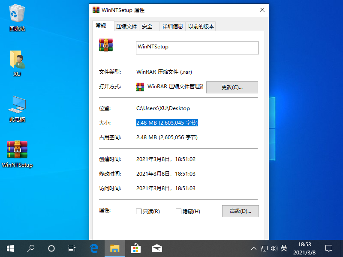Click the creation time value 18:51:02

[185, 159]
